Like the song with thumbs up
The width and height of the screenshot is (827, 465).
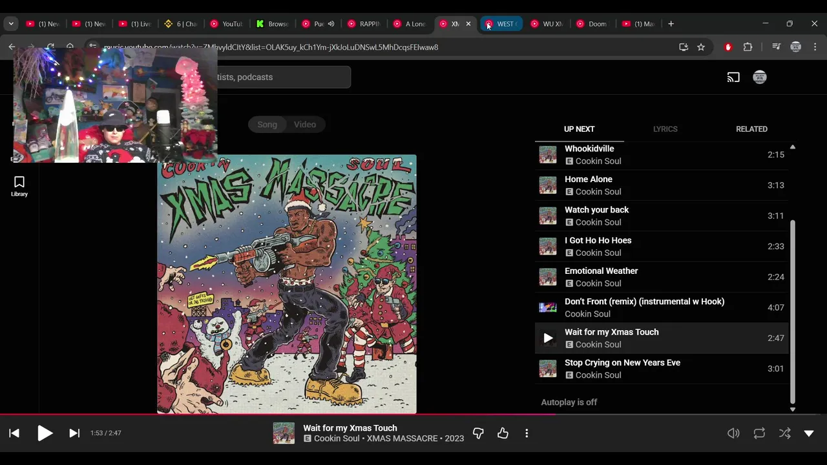[x=503, y=433]
